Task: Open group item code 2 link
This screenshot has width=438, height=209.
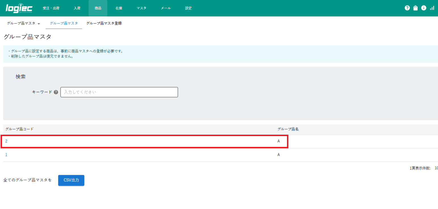Action: coord(6,141)
